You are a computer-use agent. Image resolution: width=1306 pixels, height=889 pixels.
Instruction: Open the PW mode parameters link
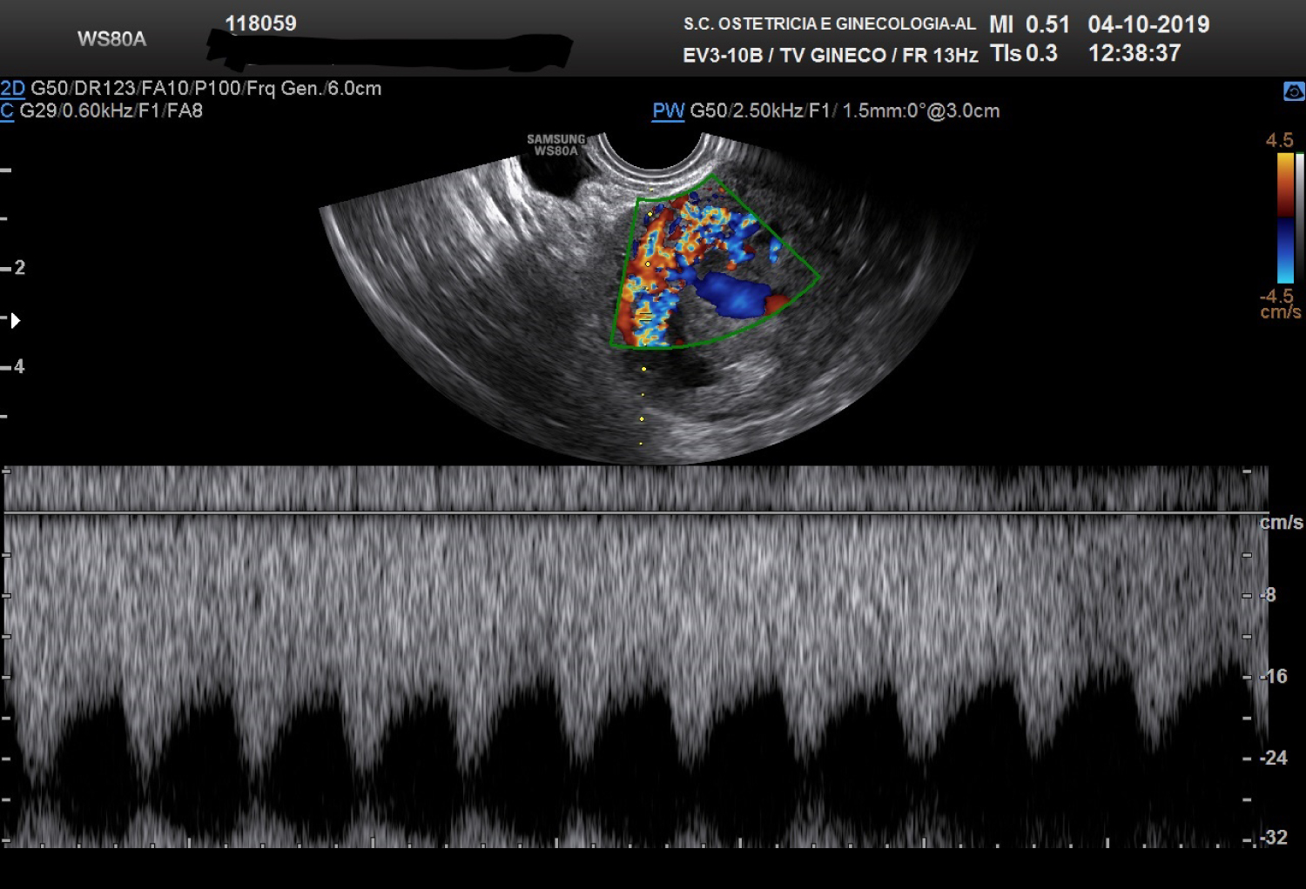pyautogui.click(x=668, y=111)
